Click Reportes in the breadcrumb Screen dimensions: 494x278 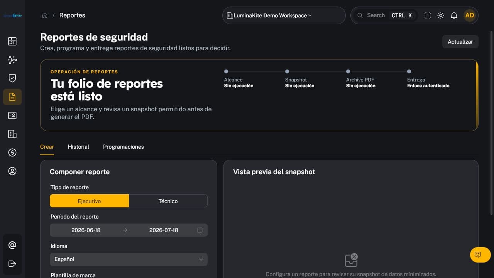pos(72,15)
